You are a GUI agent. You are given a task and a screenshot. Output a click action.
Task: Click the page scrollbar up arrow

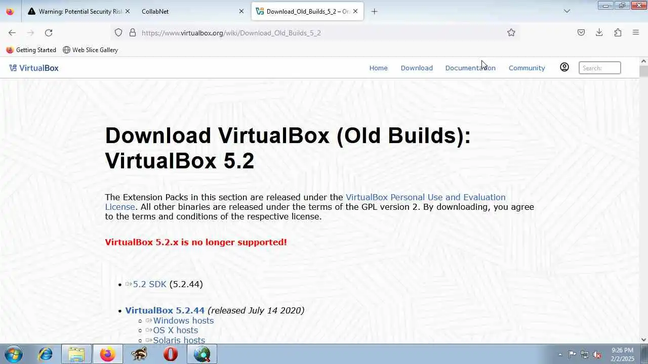(643, 61)
